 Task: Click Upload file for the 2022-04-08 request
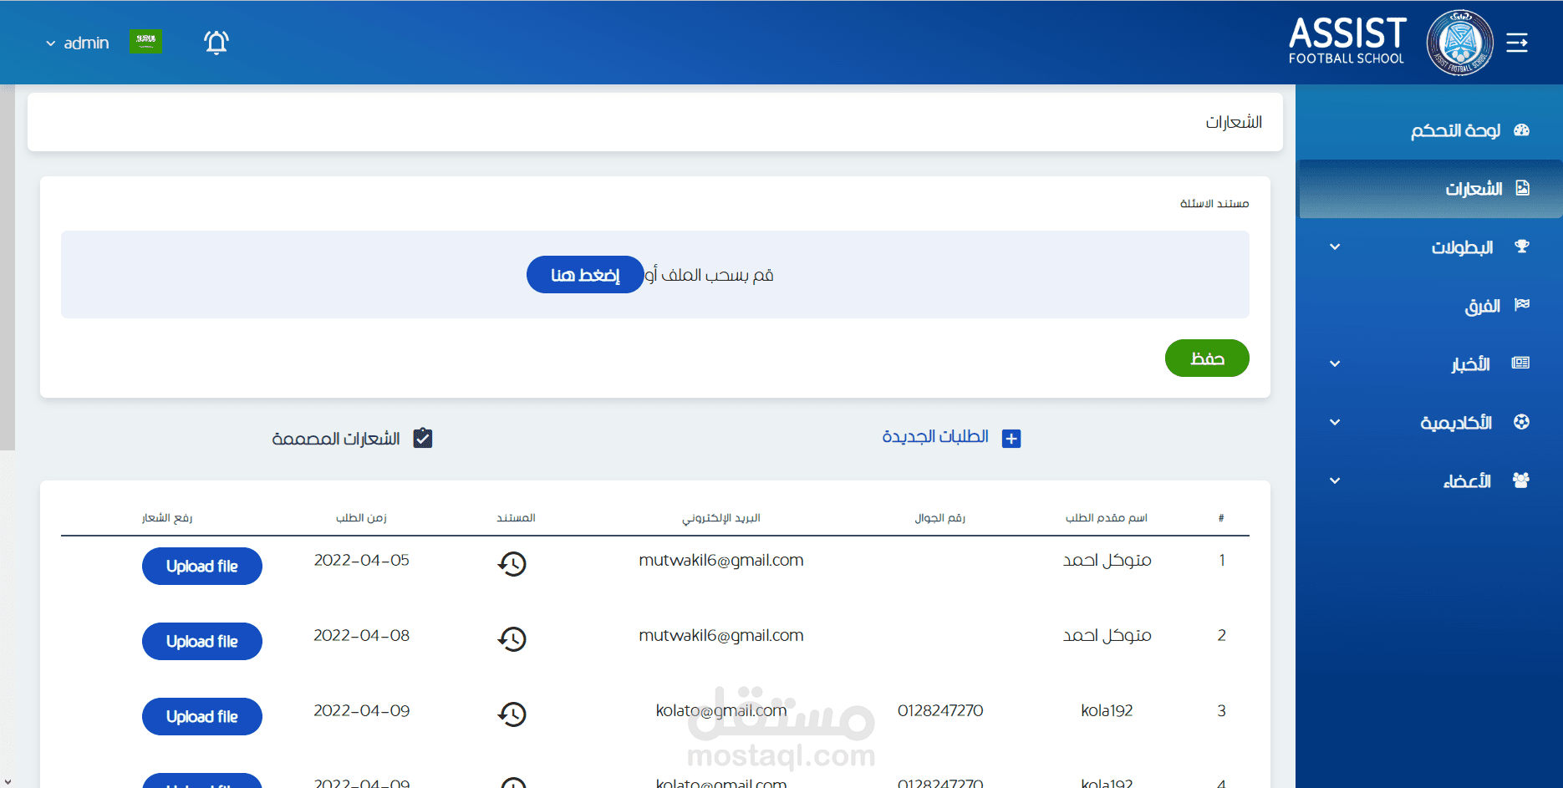coord(202,641)
